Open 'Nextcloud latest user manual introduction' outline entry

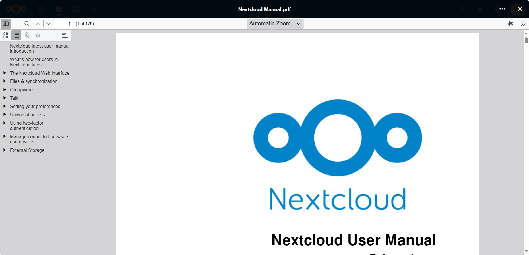tap(40, 48)
